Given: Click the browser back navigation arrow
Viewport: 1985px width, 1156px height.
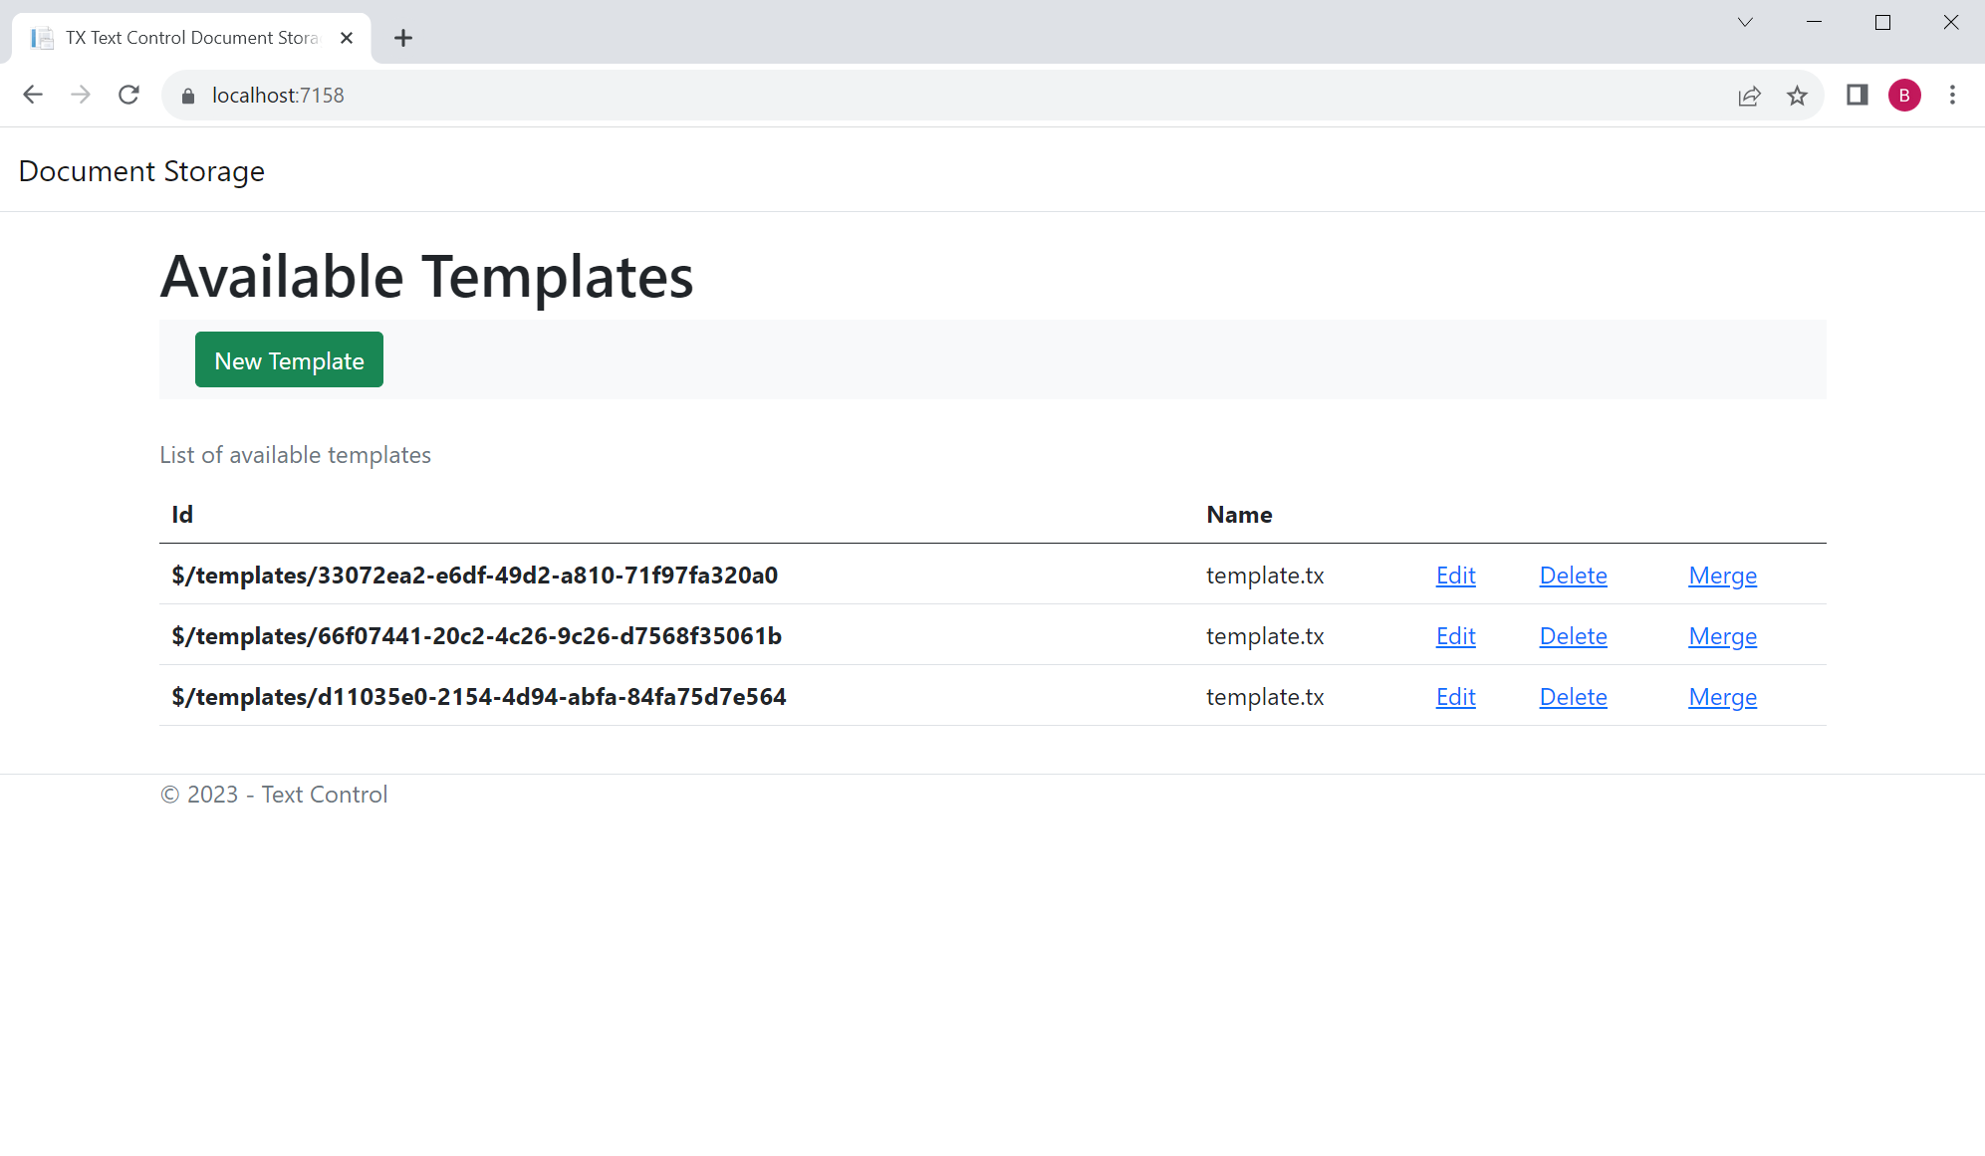Looking at the screenshot, I should point(33,95).
